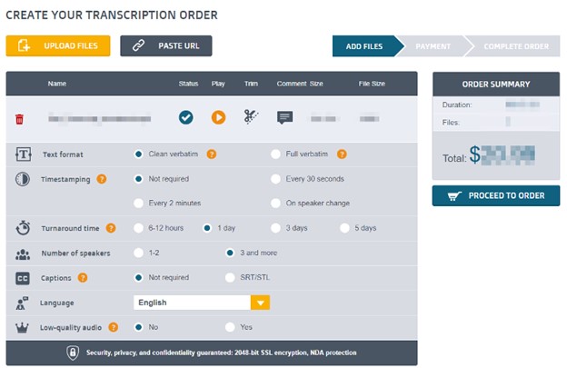
Task: Delete the file with the red trash icon
Action: tap(19, 119)
